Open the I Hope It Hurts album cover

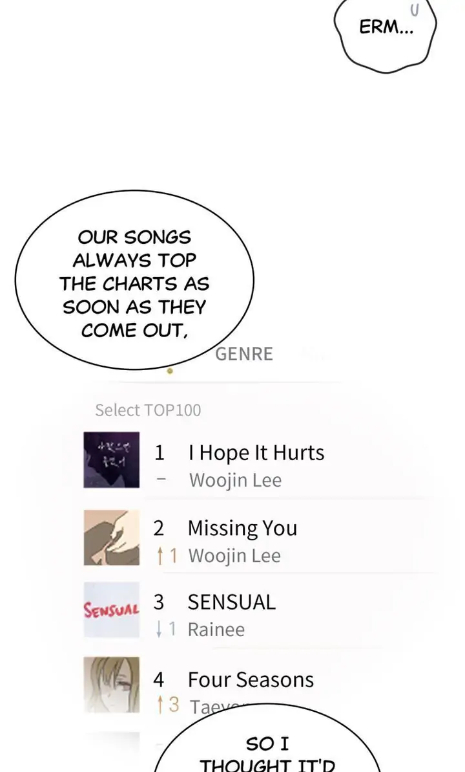(x=111, y=459)
